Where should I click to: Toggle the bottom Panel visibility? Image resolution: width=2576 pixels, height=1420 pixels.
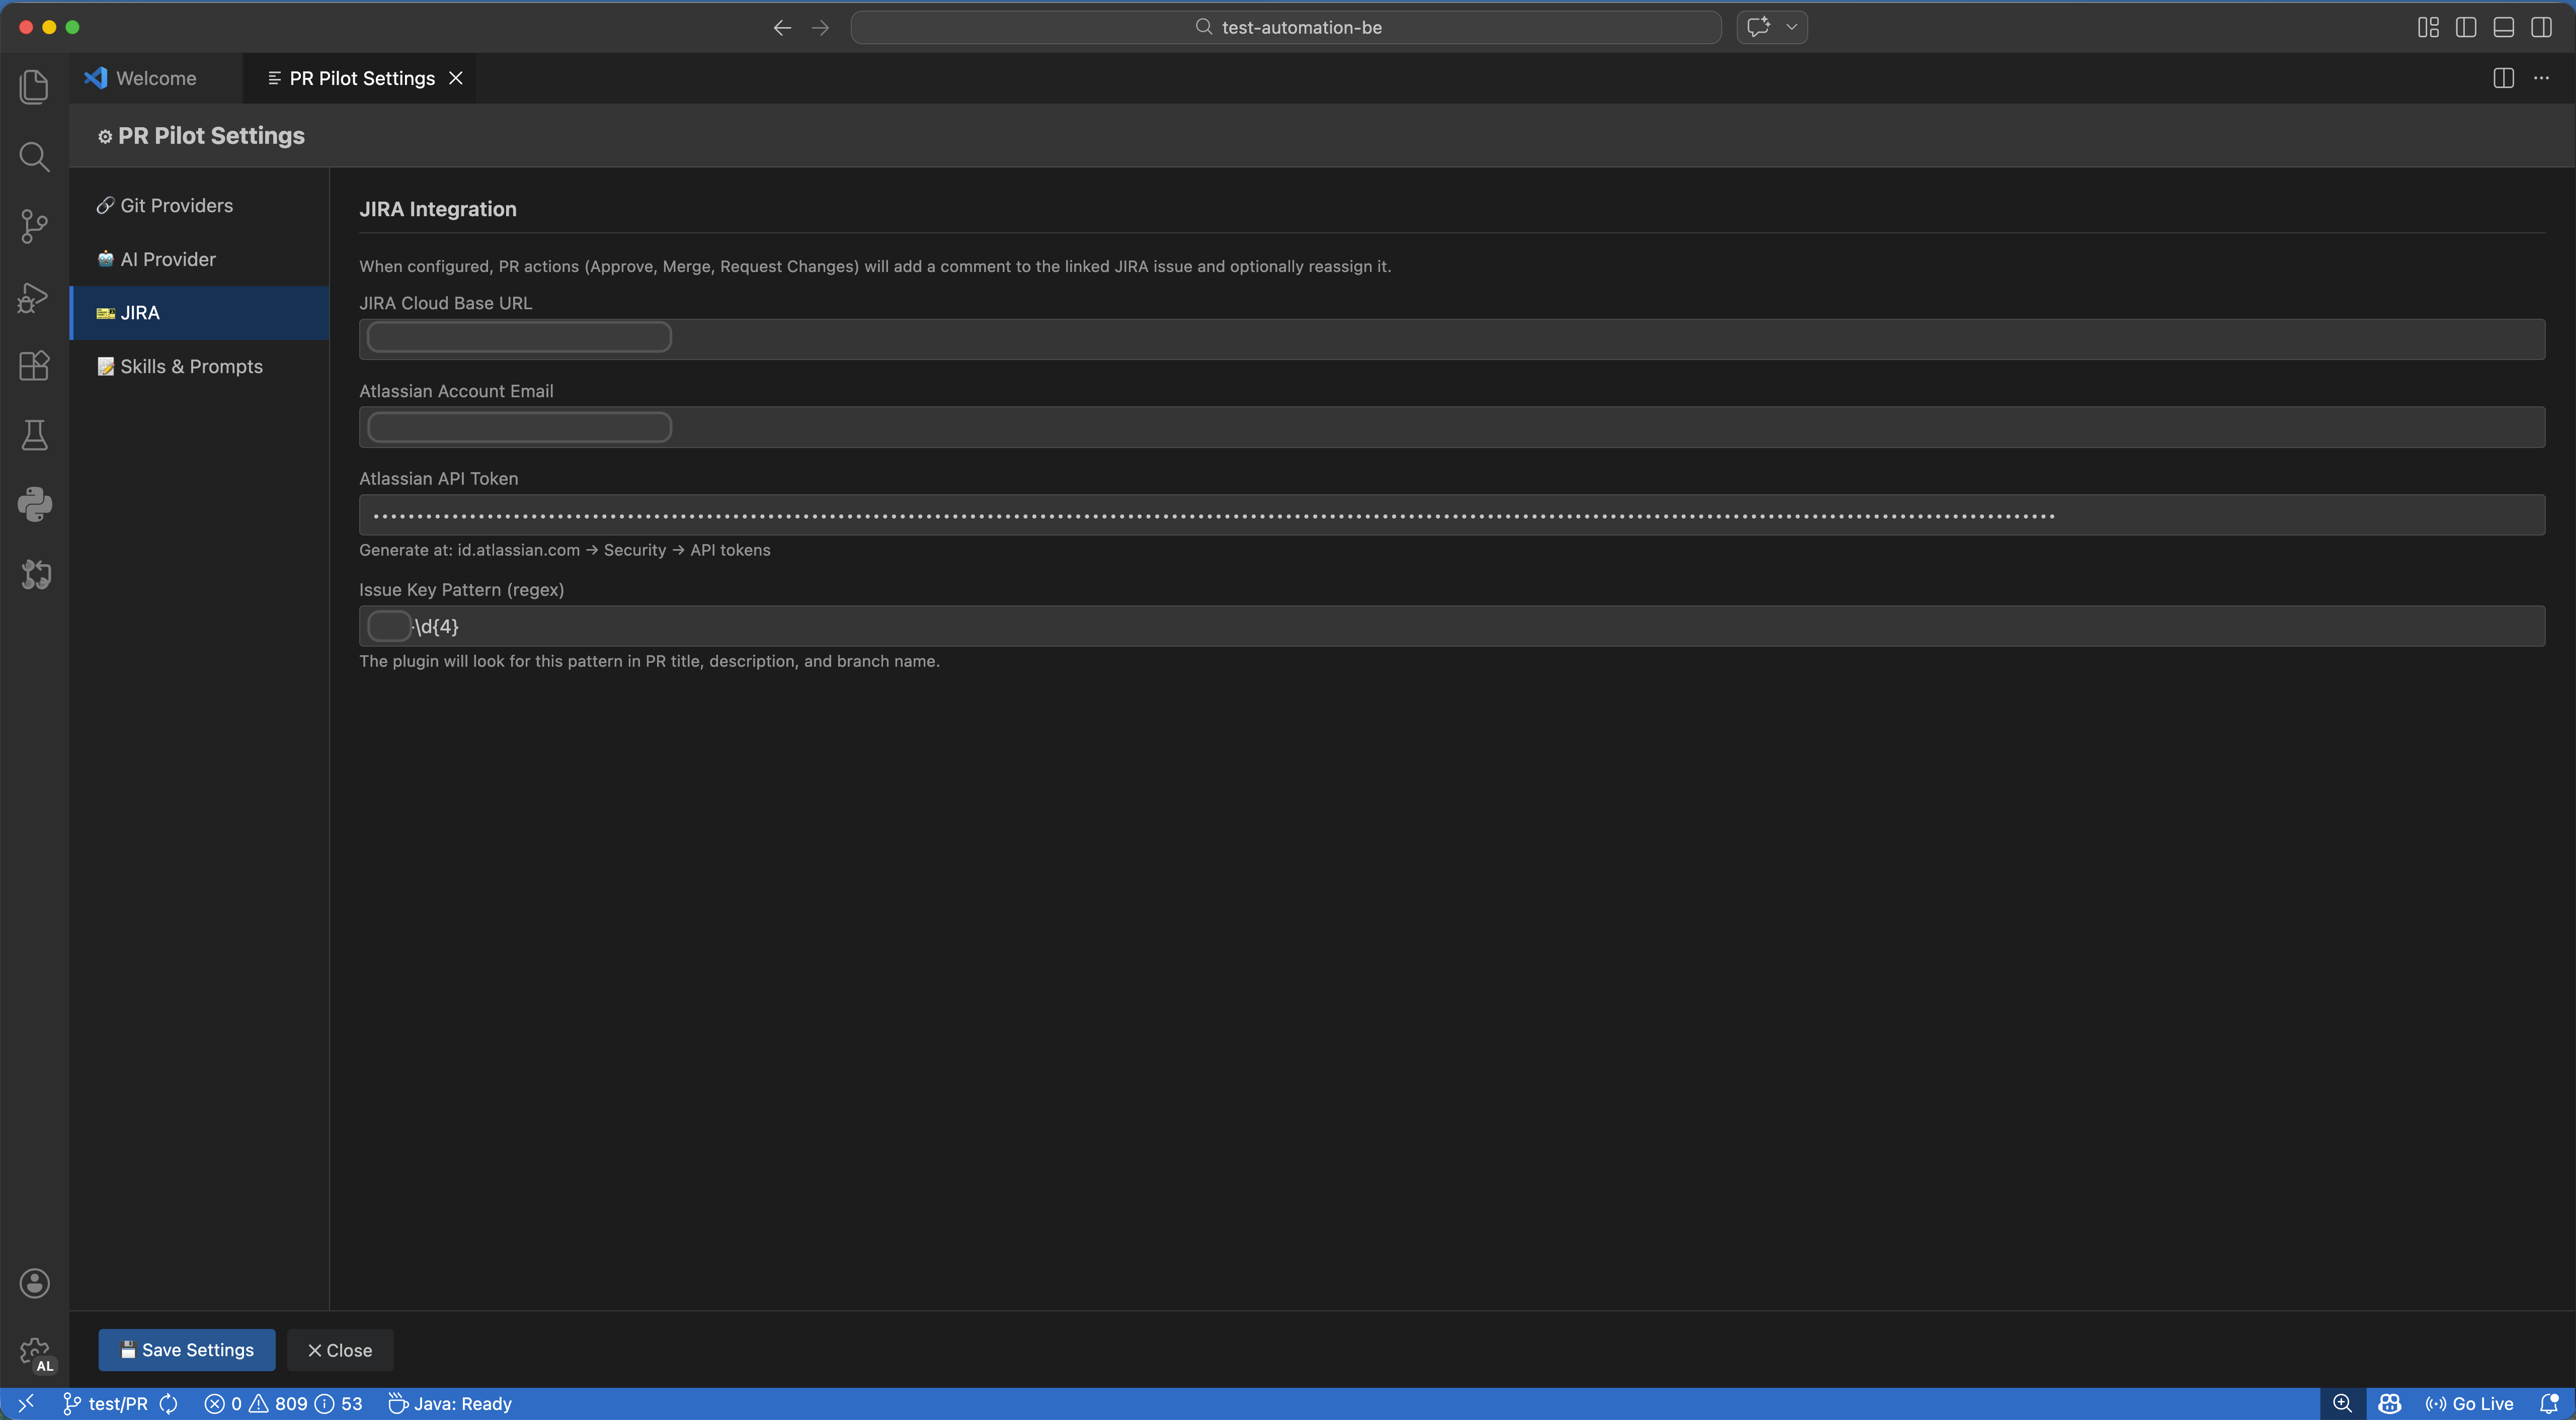pyautogui.click(x=2504, y=27)
